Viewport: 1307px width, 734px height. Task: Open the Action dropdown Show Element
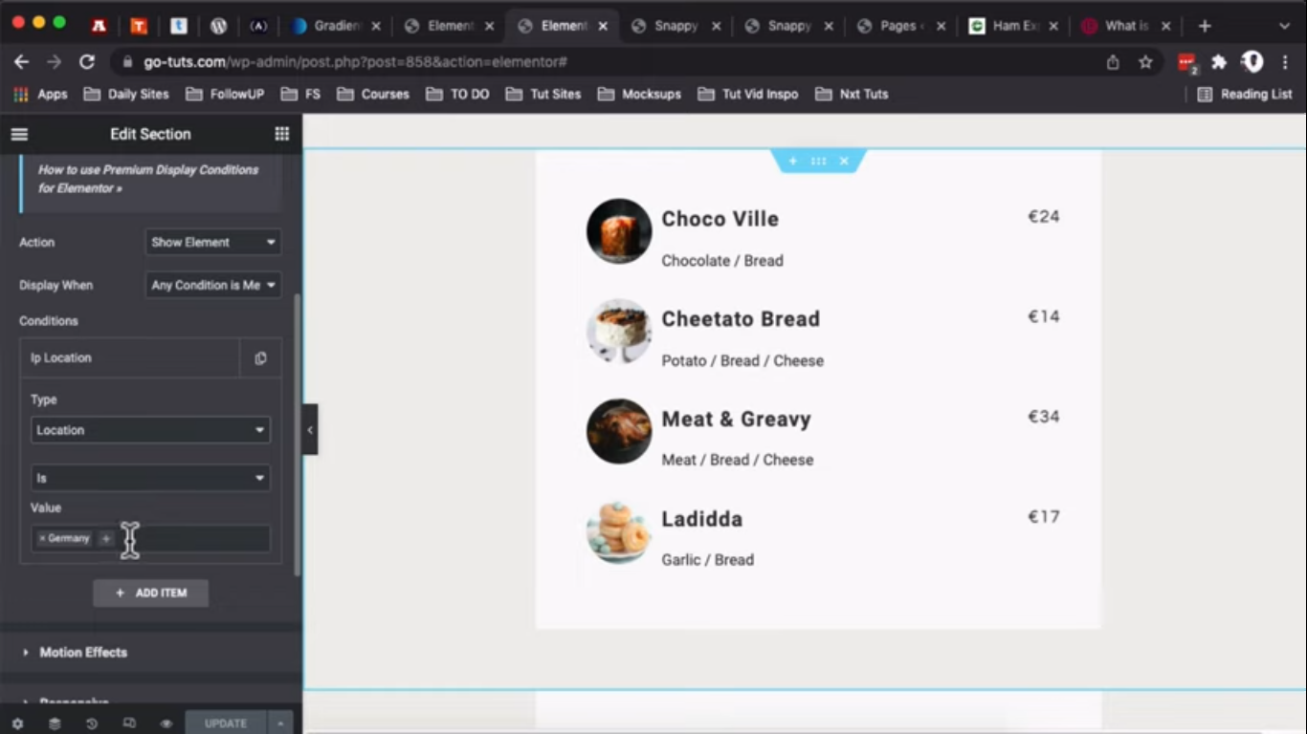point(212,243)
